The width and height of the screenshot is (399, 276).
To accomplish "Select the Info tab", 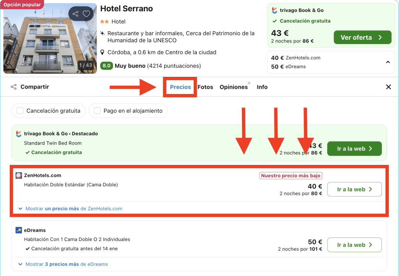I will (x=262, y=87).
